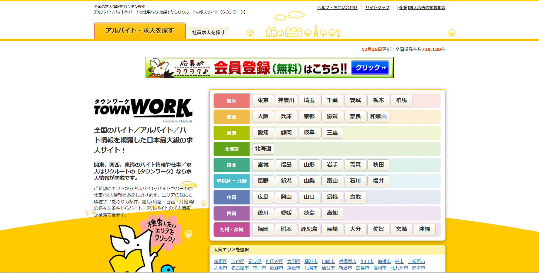Choose the 岐阜 prefecture button
The image size is (539, 273).
pos(309,133)
